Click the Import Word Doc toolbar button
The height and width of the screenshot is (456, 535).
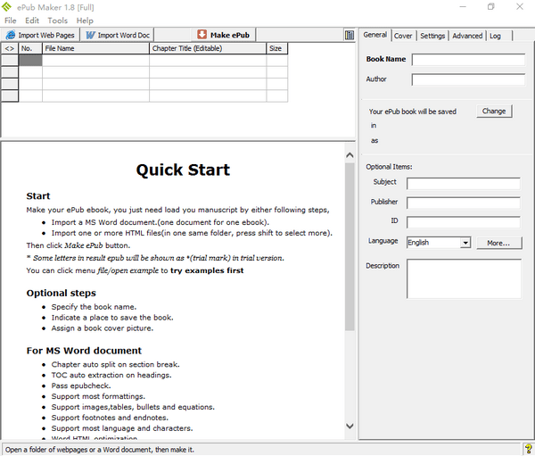tap(119, 35)
